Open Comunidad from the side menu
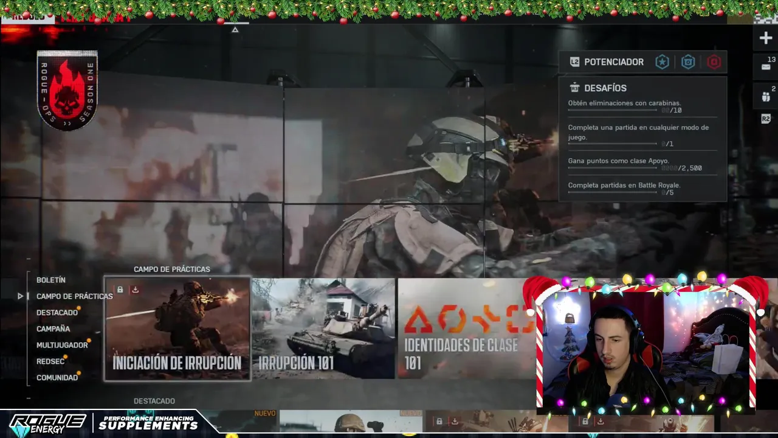 point(57,378)
